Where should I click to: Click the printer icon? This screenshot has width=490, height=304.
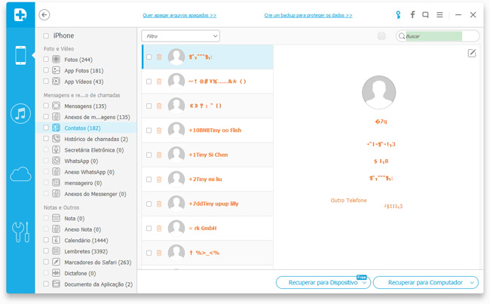click(381, 36)
